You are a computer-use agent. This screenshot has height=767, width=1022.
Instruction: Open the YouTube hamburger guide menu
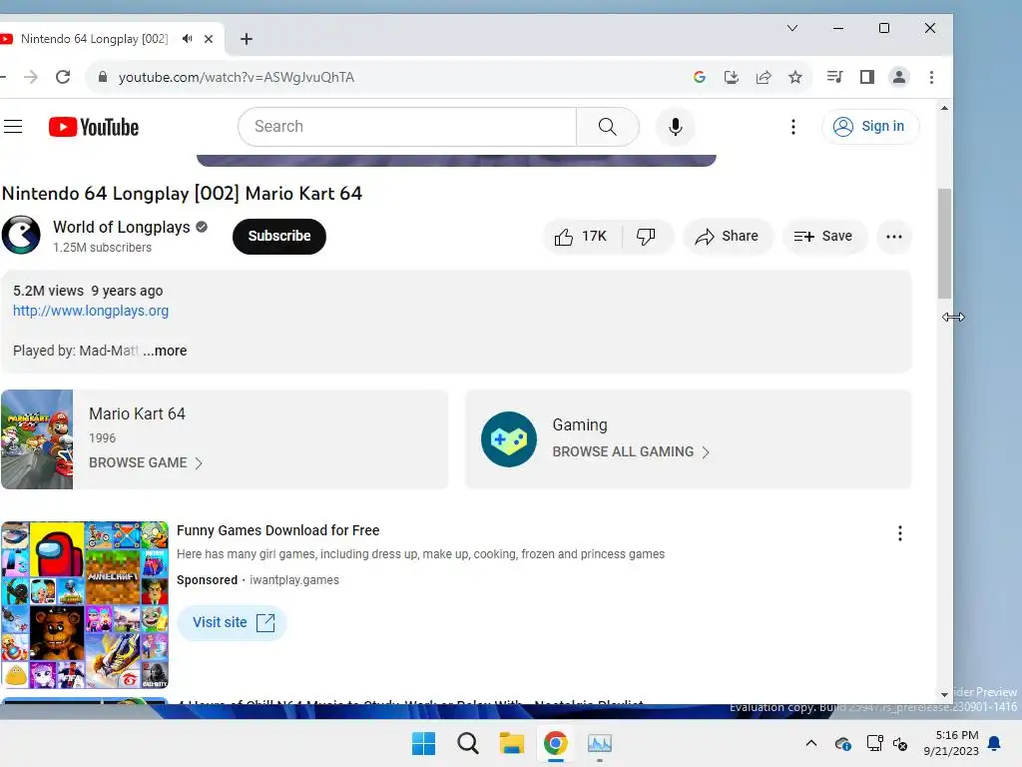[x=13, y=127]
